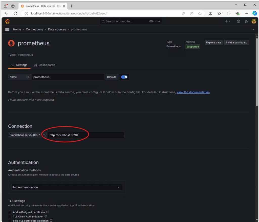Open the help question mark icon

[239, 21]
